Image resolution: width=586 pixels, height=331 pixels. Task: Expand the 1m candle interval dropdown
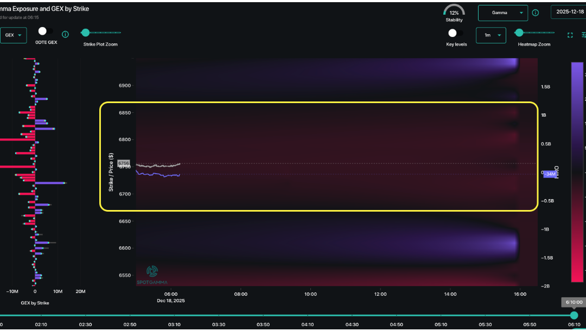click(x=491, y=34)
